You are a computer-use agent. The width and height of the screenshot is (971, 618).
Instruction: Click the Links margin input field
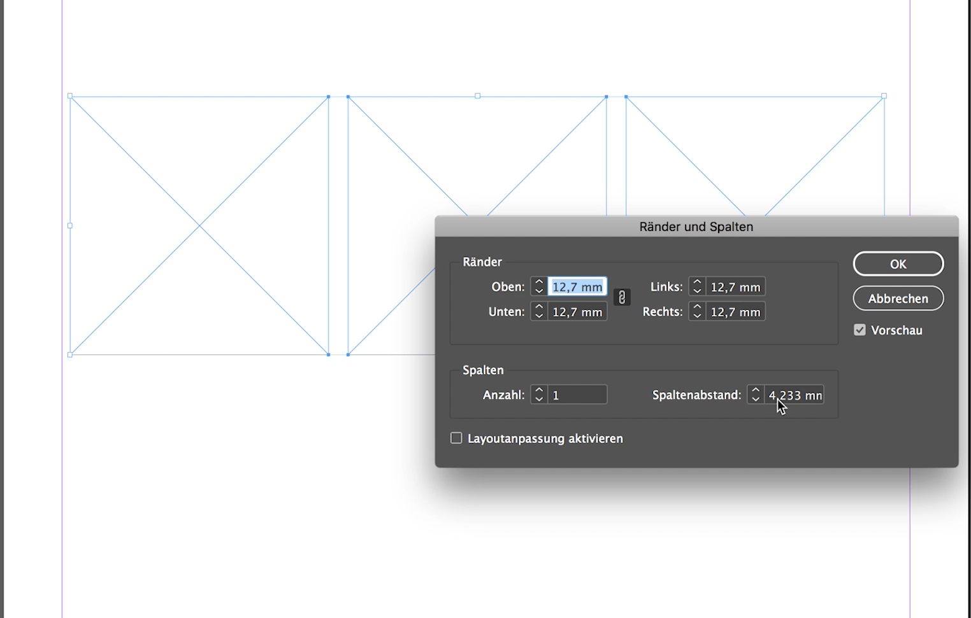click(x=735, y=287)
